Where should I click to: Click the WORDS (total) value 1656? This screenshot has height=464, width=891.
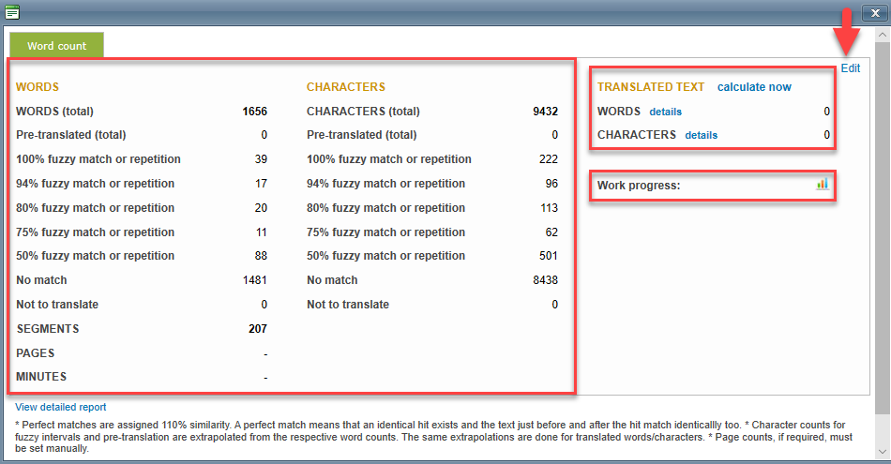click(254, 112)
